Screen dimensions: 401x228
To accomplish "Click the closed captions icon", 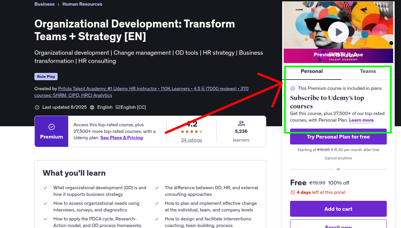I will tap(118, 107).
